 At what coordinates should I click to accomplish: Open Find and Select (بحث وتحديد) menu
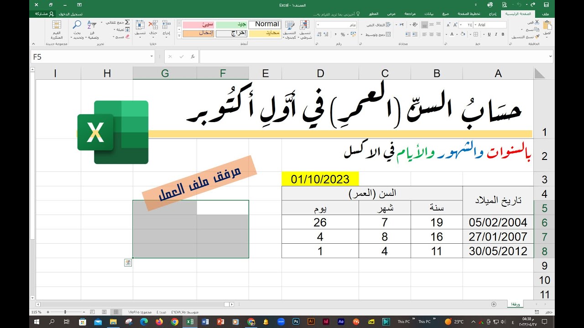click(x=77, y=30)
